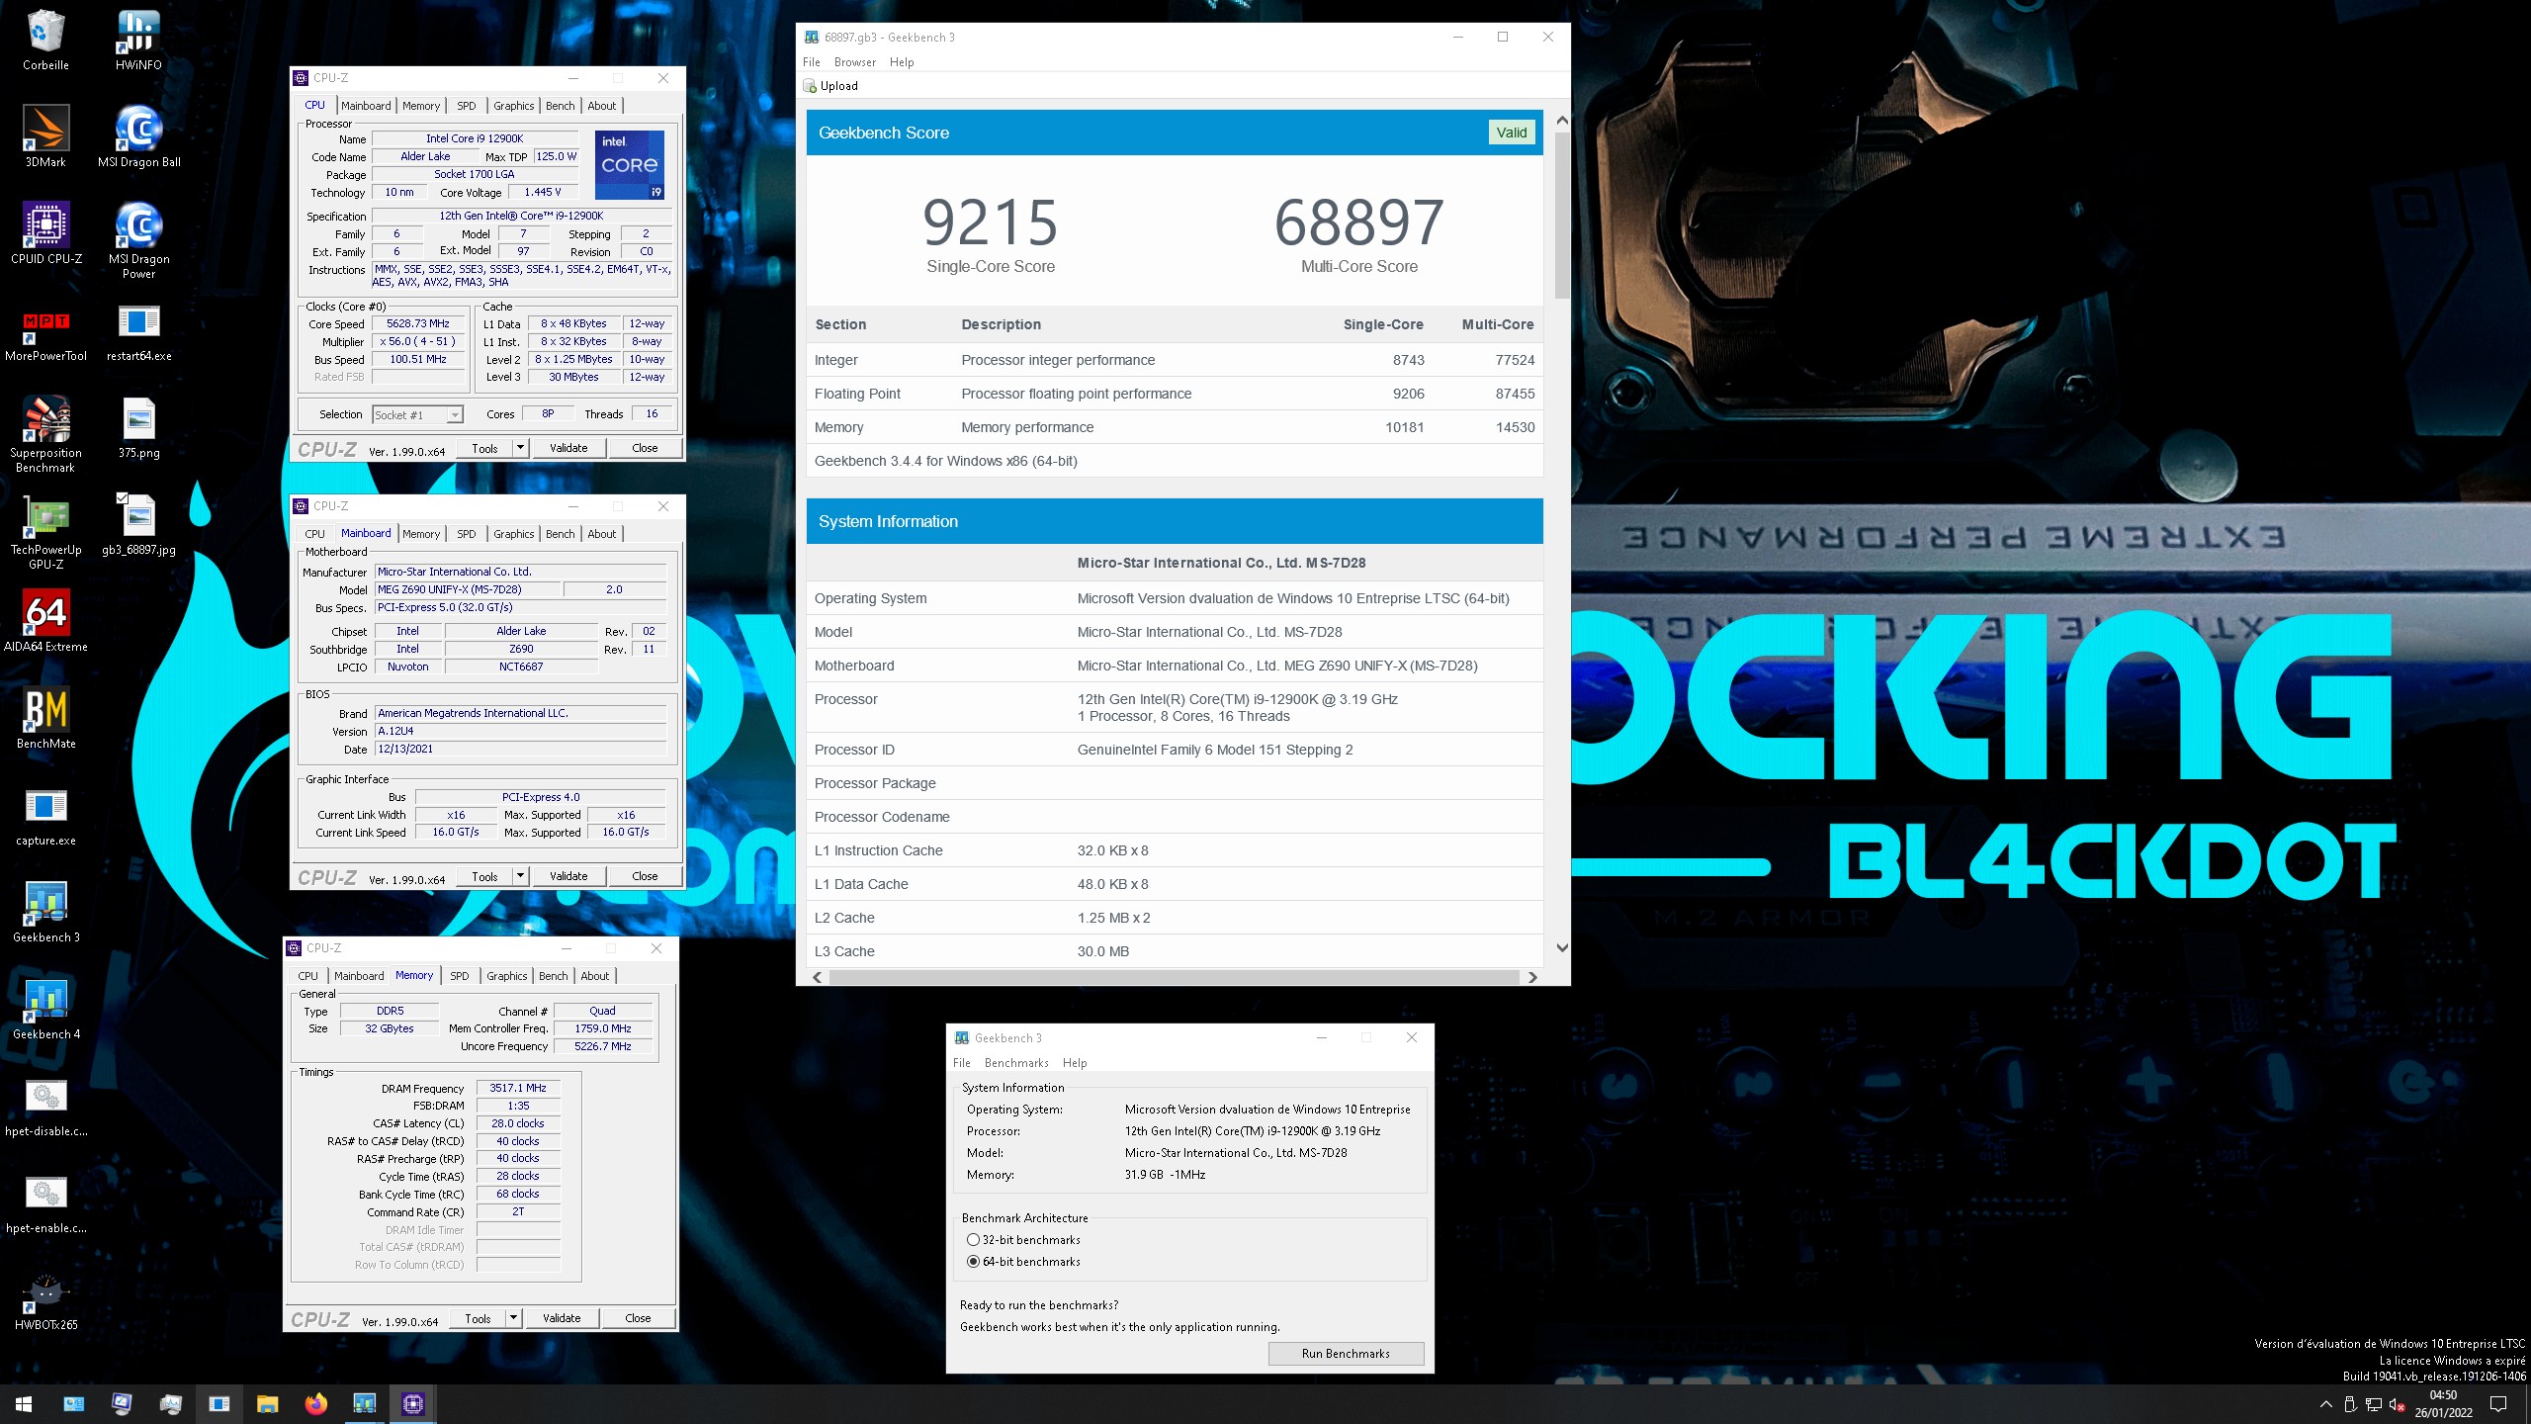Open the notification center icon
2531x1424 pixels.
pyautogui.click(x=2498, y=1403)
